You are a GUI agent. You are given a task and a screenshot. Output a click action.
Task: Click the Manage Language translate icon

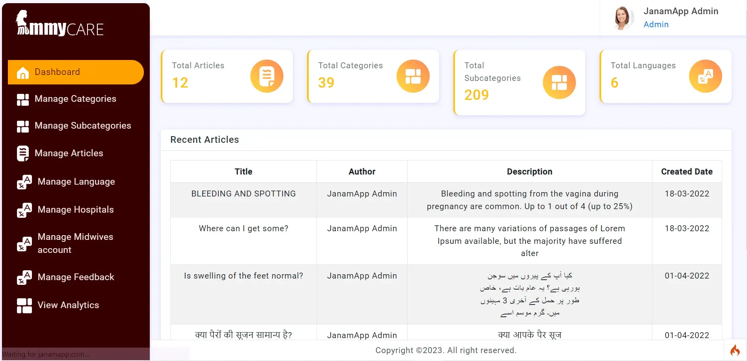(24, 182)
